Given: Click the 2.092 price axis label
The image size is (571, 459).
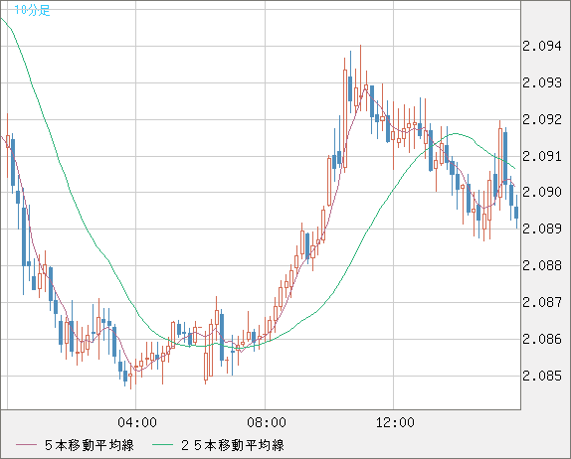Looking at the screenshot, I should (542, 119).
